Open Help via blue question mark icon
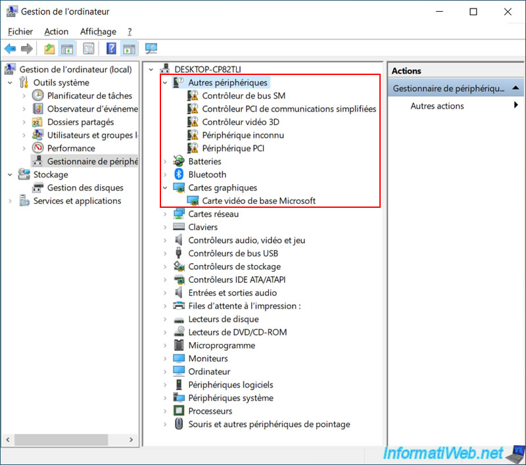Screen dimensions: 526x465 [x=111, y=49]
